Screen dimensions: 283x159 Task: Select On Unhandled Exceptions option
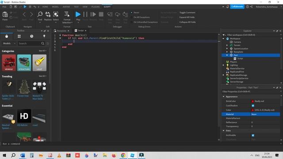144,22
